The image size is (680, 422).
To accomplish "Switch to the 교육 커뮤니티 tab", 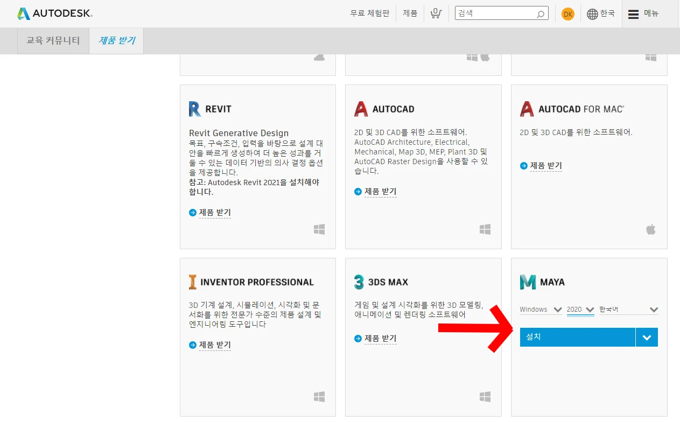I will pyautogui.click(x=53, y=40).
